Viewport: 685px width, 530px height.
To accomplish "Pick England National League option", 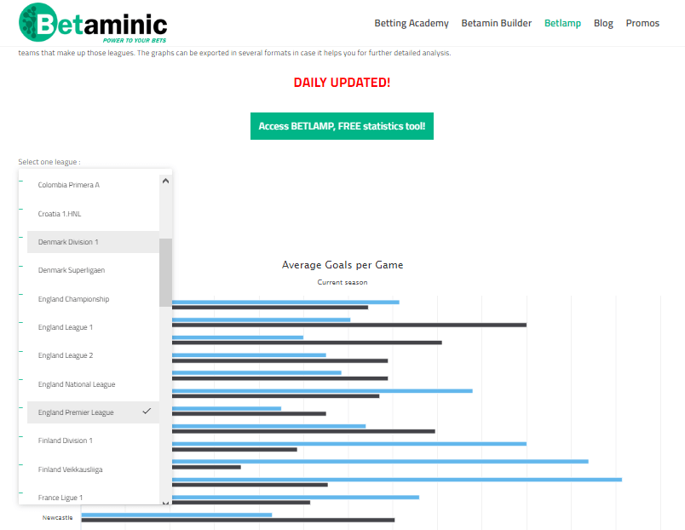I will click(x=93, y=384).
